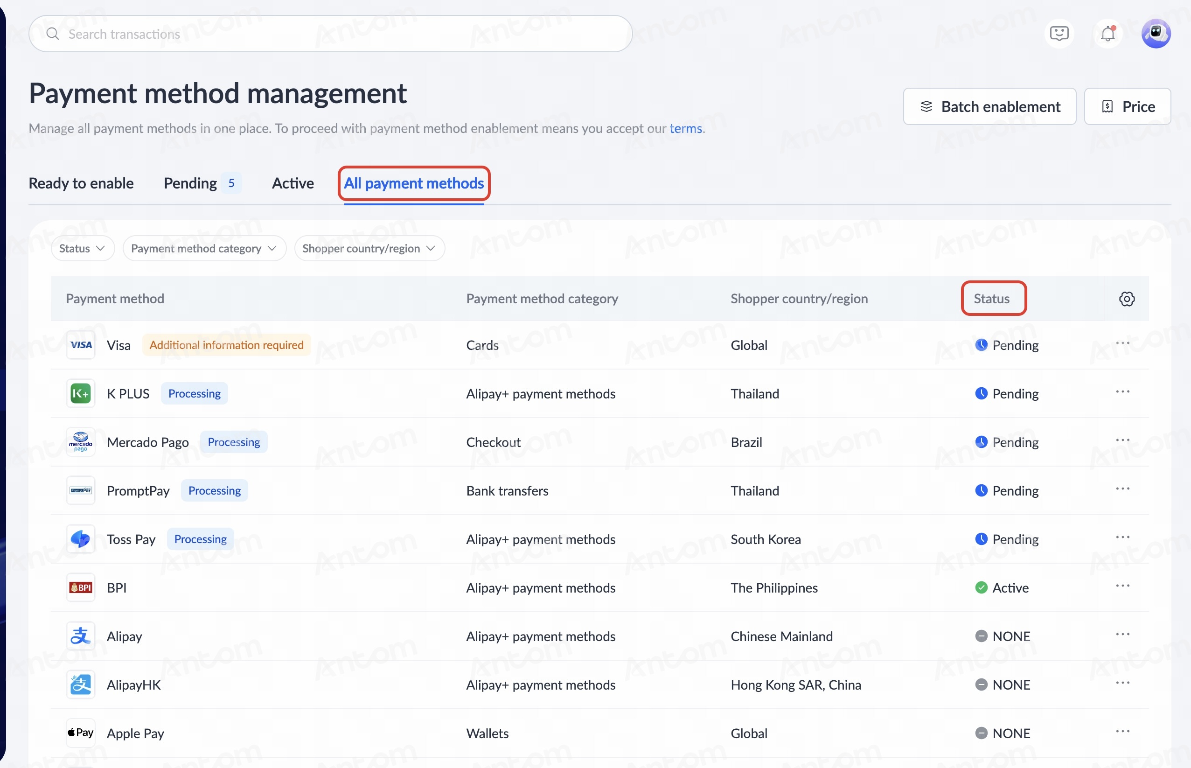Click the PromptPay name
The width and height of the screenshot is (1191, 768).
click(x=138, y=491)
